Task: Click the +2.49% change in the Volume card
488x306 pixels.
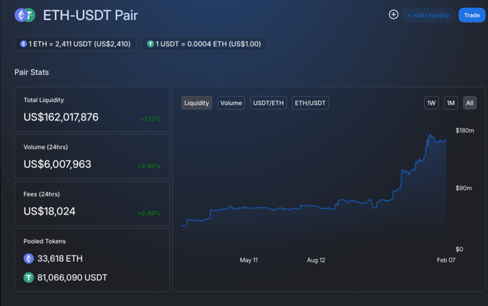Action: point(149,166)
